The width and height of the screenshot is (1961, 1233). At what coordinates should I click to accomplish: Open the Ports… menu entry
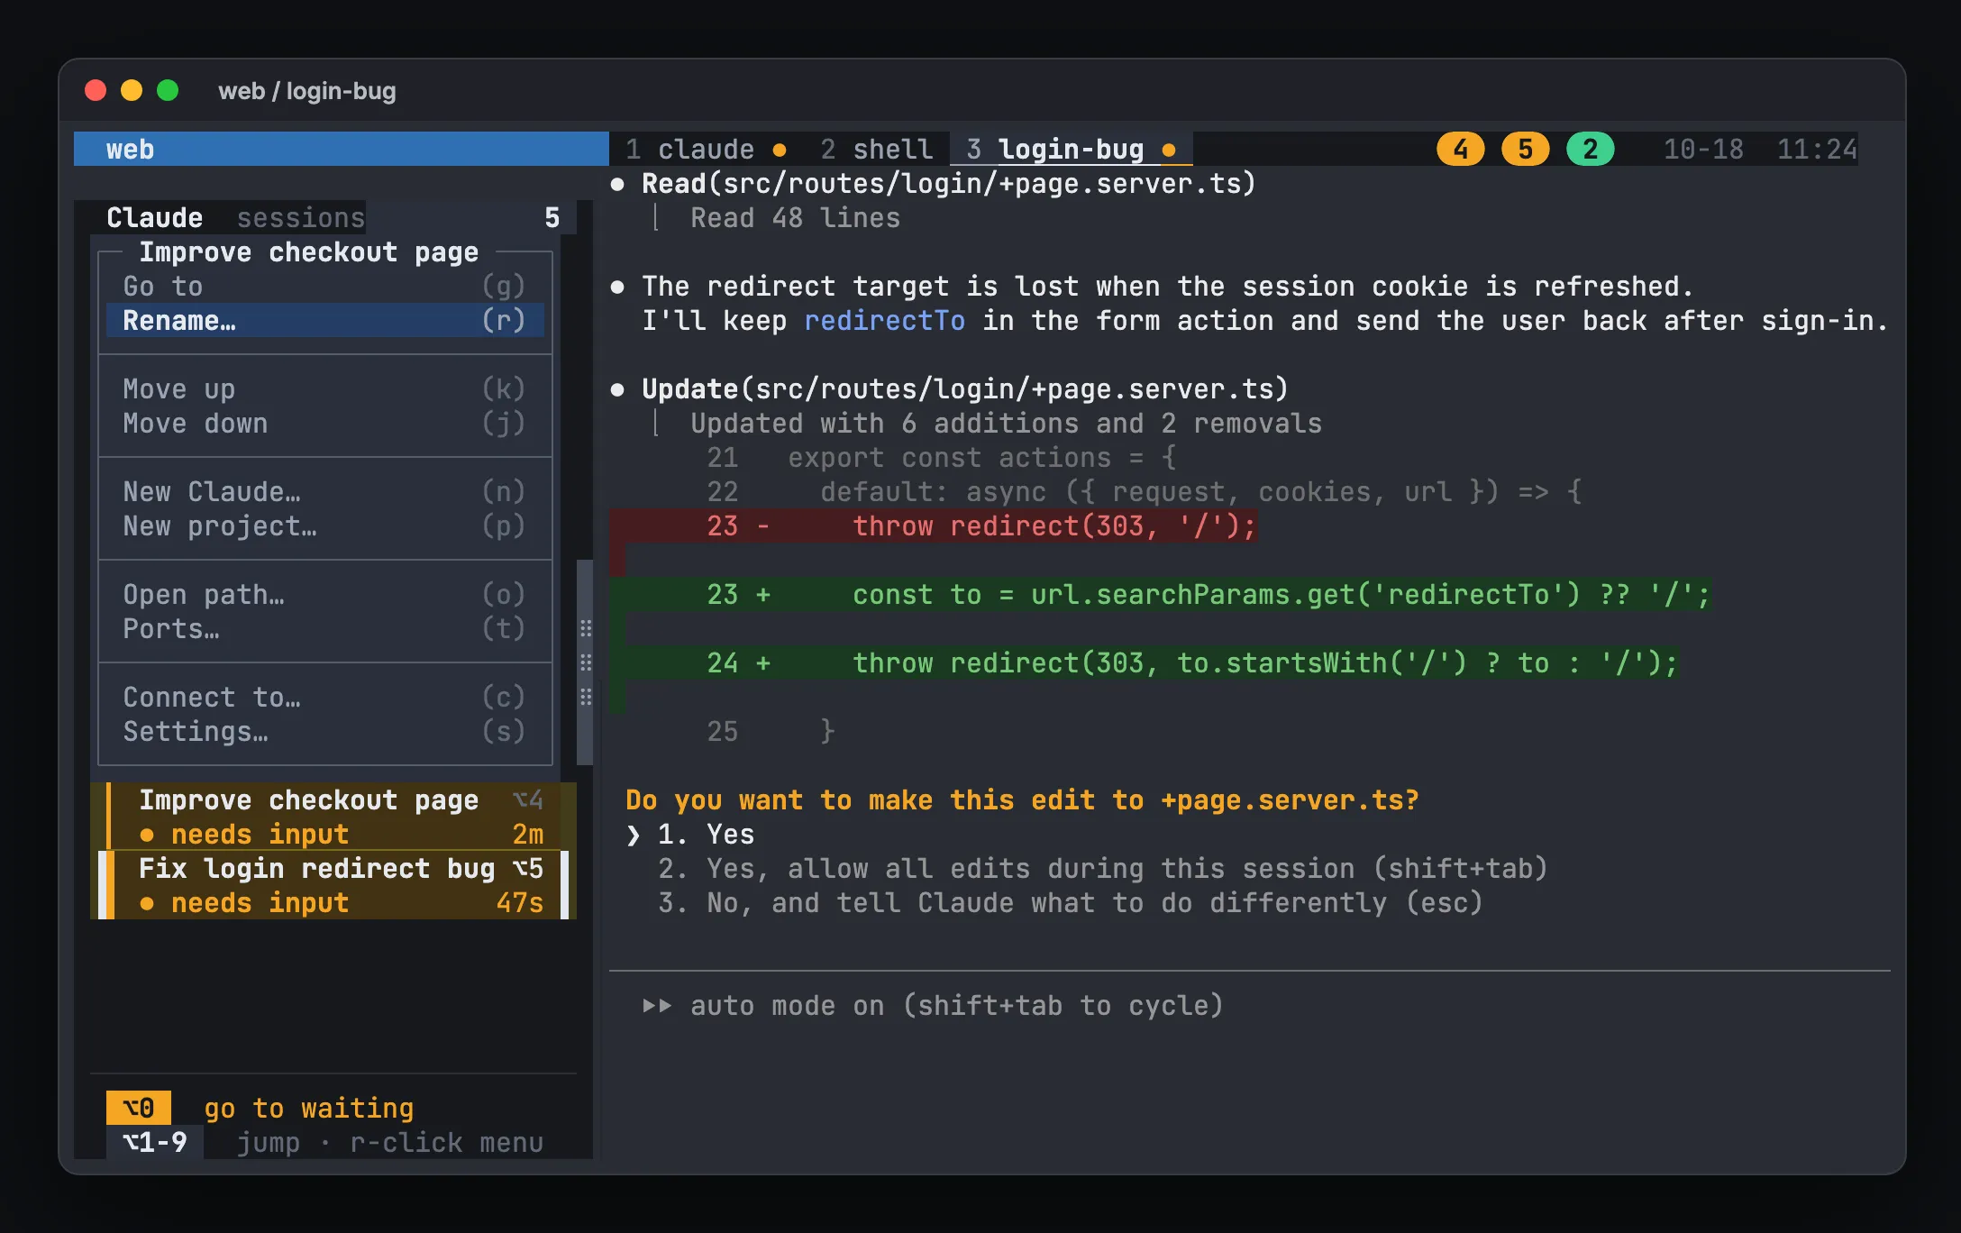324,628
